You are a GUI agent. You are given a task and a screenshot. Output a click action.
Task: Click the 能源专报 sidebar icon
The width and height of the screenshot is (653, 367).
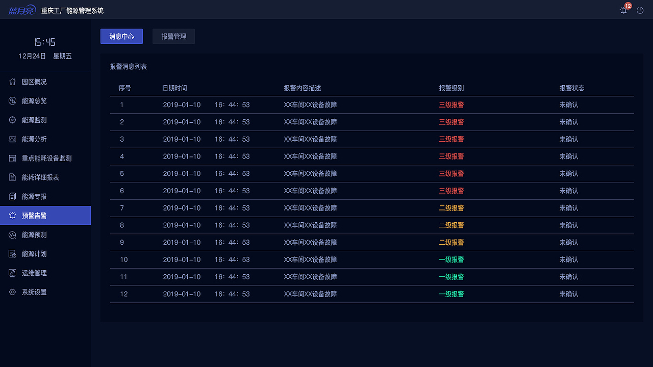click(x=13, y=196)
